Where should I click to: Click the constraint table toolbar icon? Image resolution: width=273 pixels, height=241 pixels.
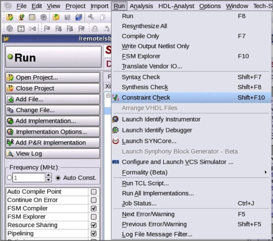coord(32,17)
